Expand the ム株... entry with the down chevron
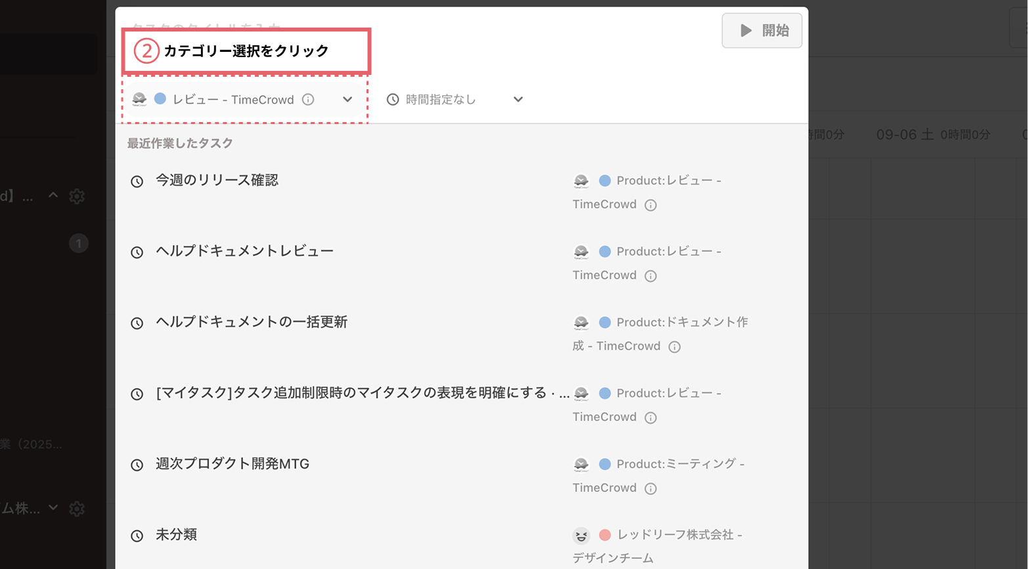The image size is (1028, 569). click(x=53, y=509)
